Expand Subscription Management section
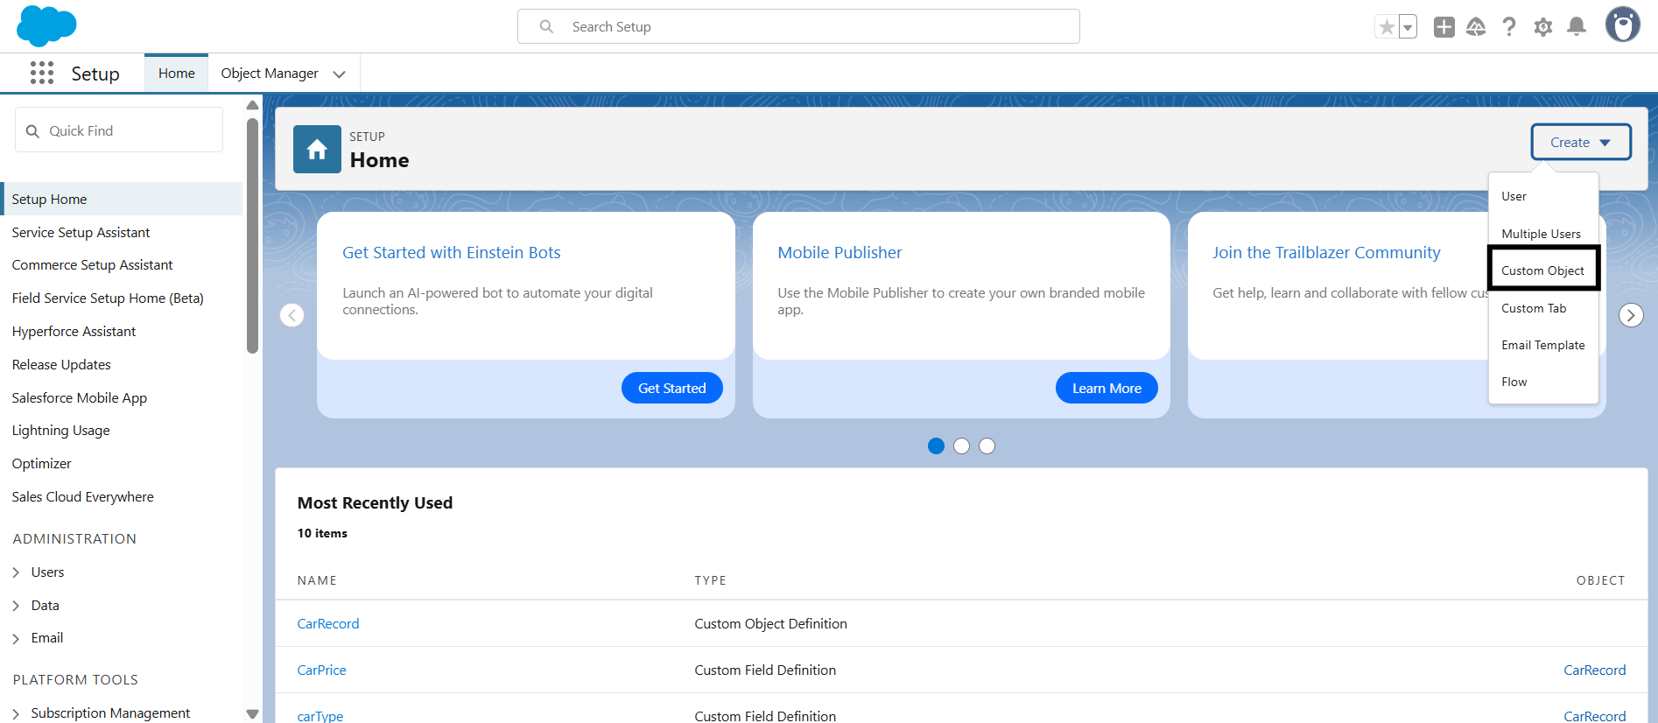Viewport: 1658px width, 723px height. click(16, 713)
